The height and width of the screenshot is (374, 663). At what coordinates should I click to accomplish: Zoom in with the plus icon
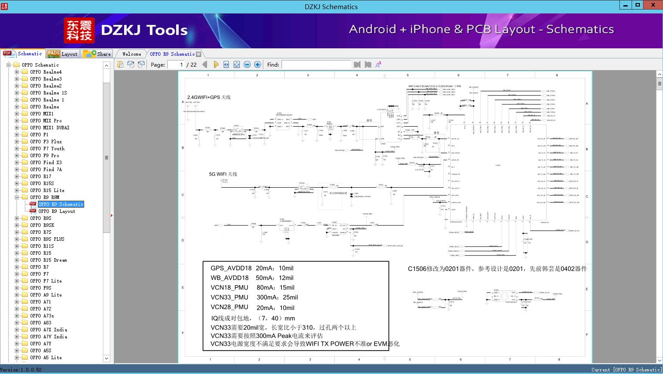point(258,64)
